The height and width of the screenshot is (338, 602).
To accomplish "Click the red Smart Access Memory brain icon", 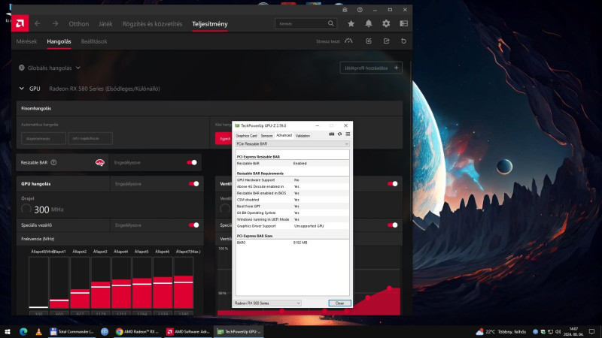I will pos(100,162).
